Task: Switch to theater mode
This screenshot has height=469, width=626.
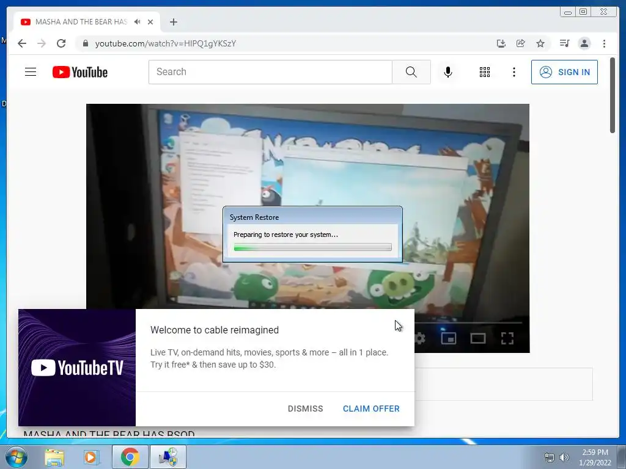Action: coord(478,338)
